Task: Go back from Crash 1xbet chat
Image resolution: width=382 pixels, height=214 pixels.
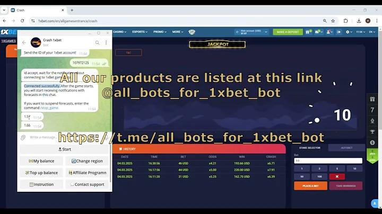Action: click(24, 42)
